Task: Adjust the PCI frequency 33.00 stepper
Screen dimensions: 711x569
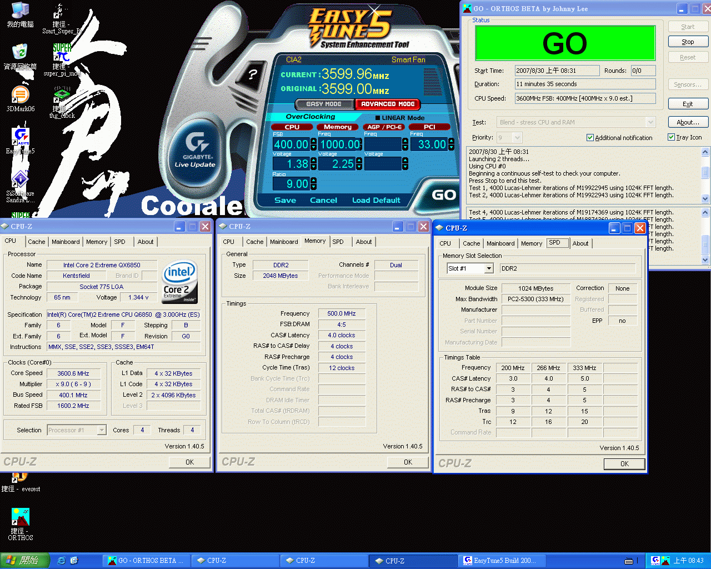Action: click(x=450, y=144)
